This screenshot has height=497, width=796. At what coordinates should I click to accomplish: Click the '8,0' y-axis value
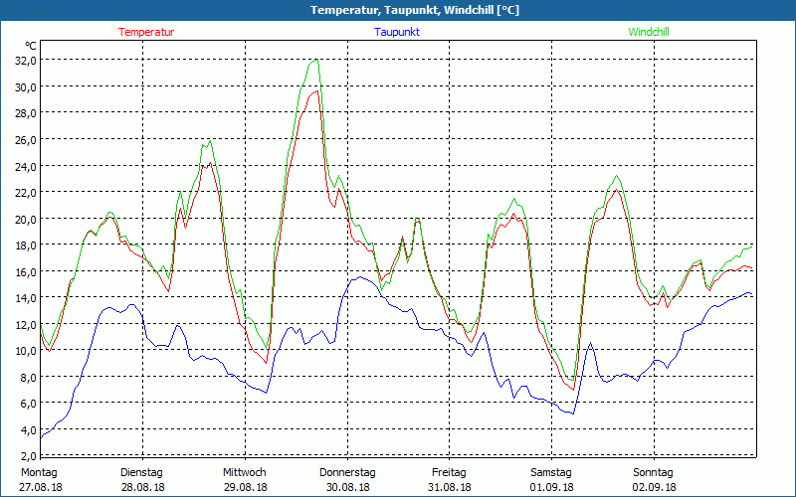point(28,378)
